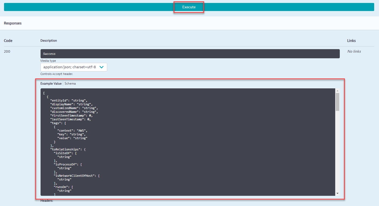Image resolution: width=379 pixels, height=206 pixels.
Task: Click the "entityId" line in JSON example
Action: [69, 100]
